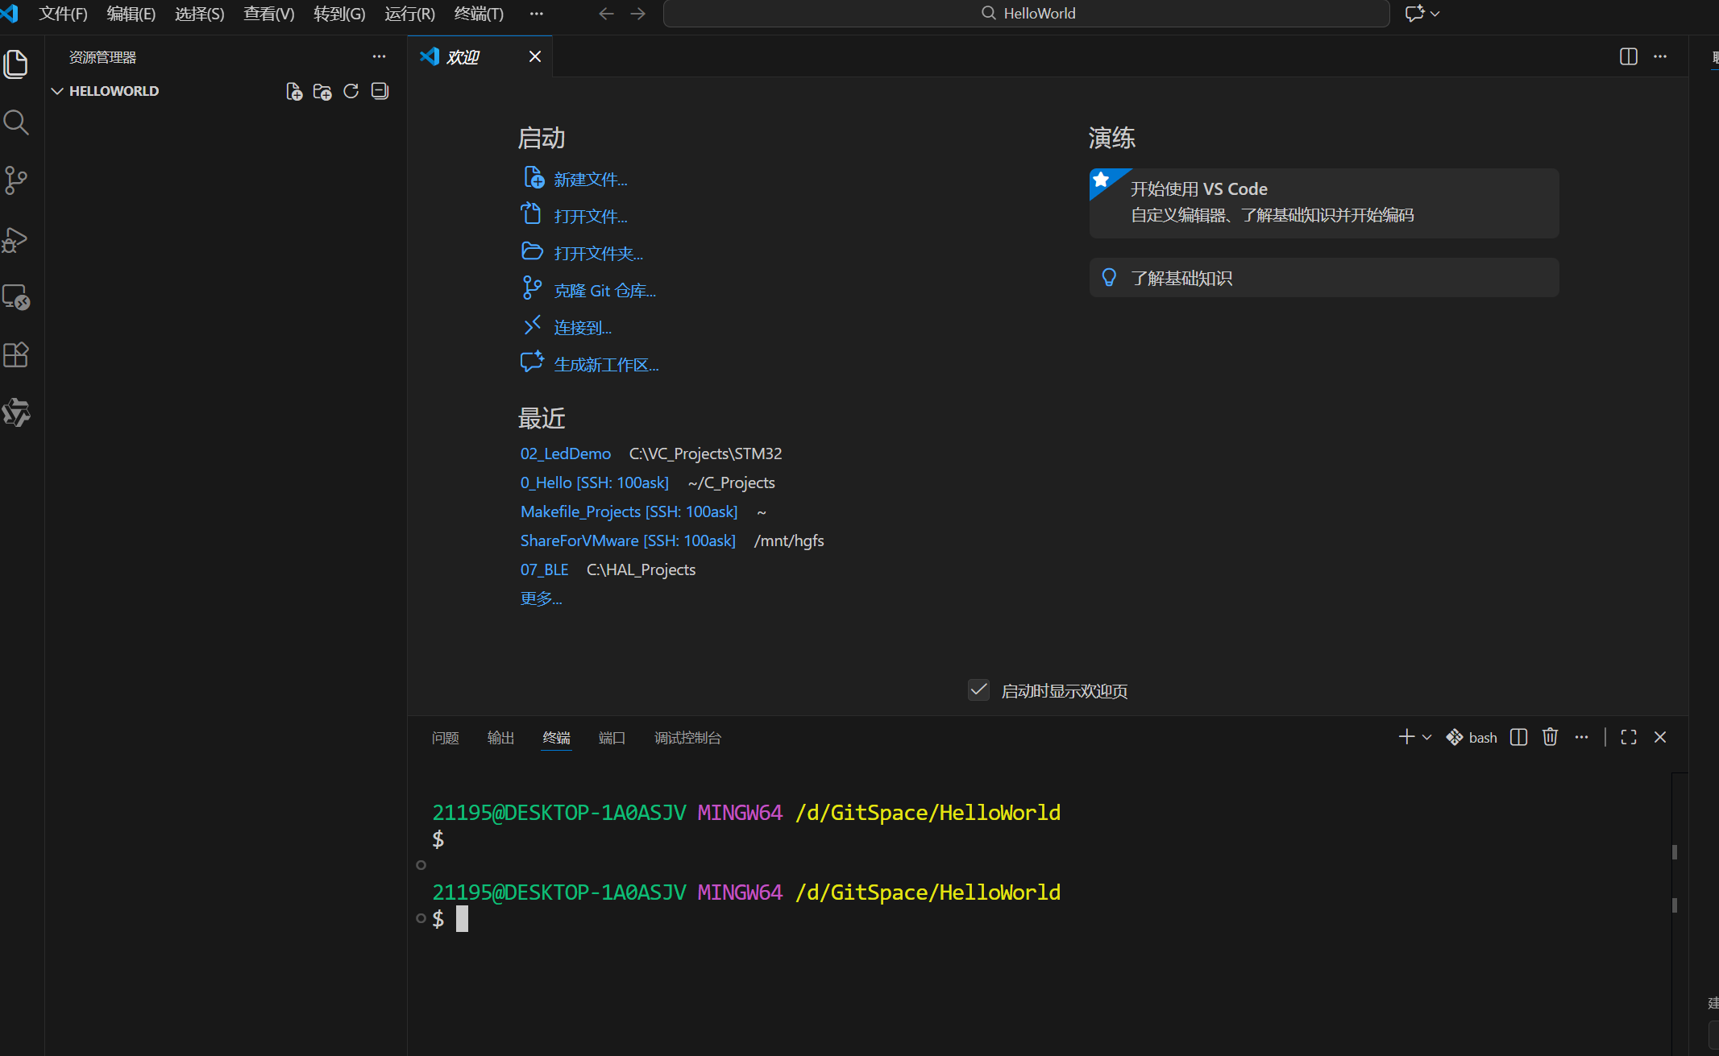Expand the Copilot chat dropdown in title bar

[1435, 14]
